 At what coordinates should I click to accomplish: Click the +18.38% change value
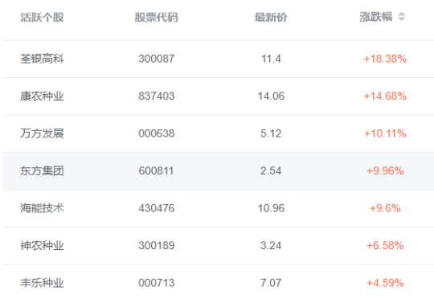[x=385, y=59]
